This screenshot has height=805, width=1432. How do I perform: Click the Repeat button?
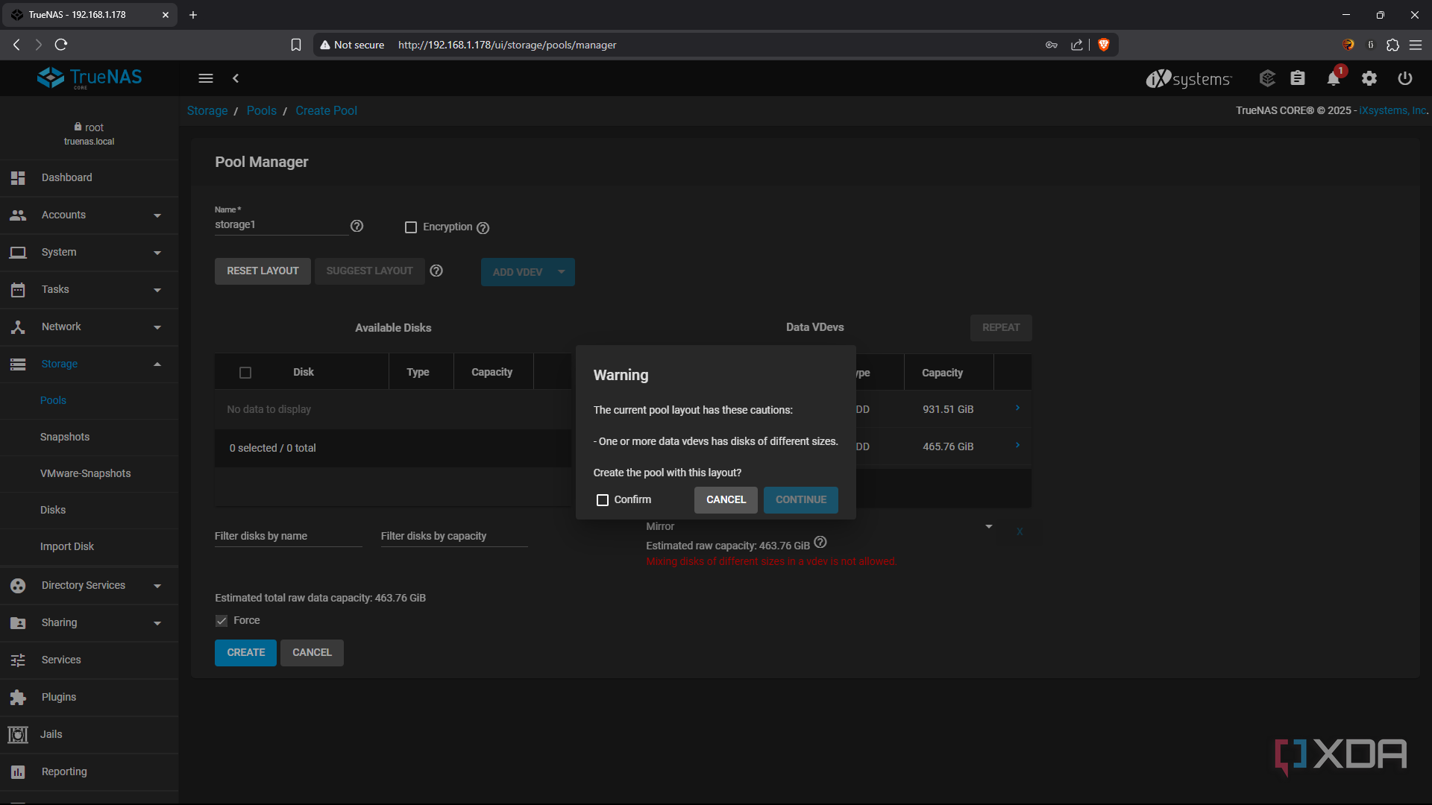1001,328
